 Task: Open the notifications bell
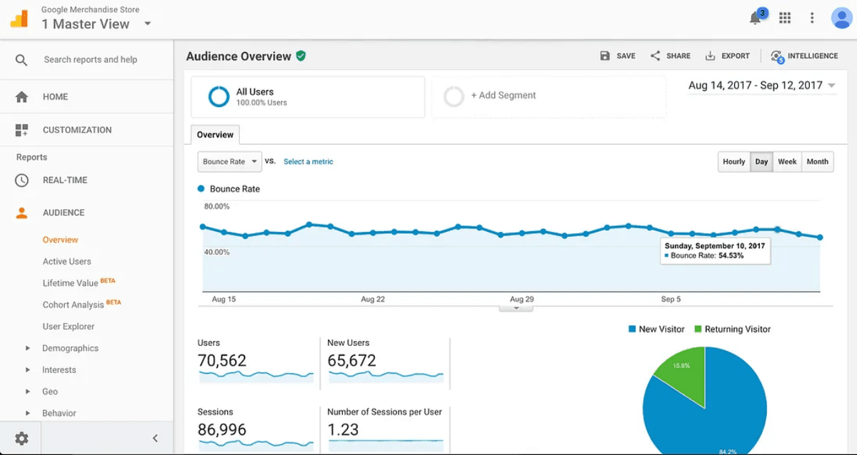tap(756, 16)
